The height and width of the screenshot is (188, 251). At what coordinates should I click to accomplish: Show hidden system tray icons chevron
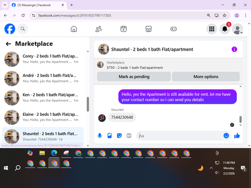211,168
